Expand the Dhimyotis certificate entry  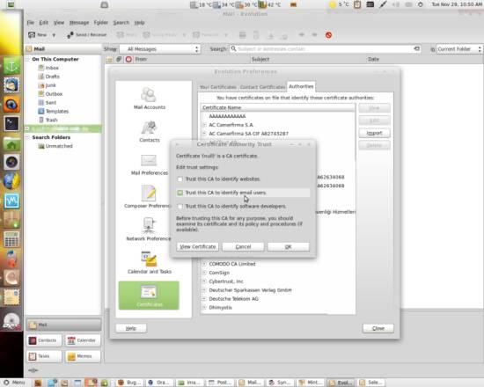click(x=204, y=307)
